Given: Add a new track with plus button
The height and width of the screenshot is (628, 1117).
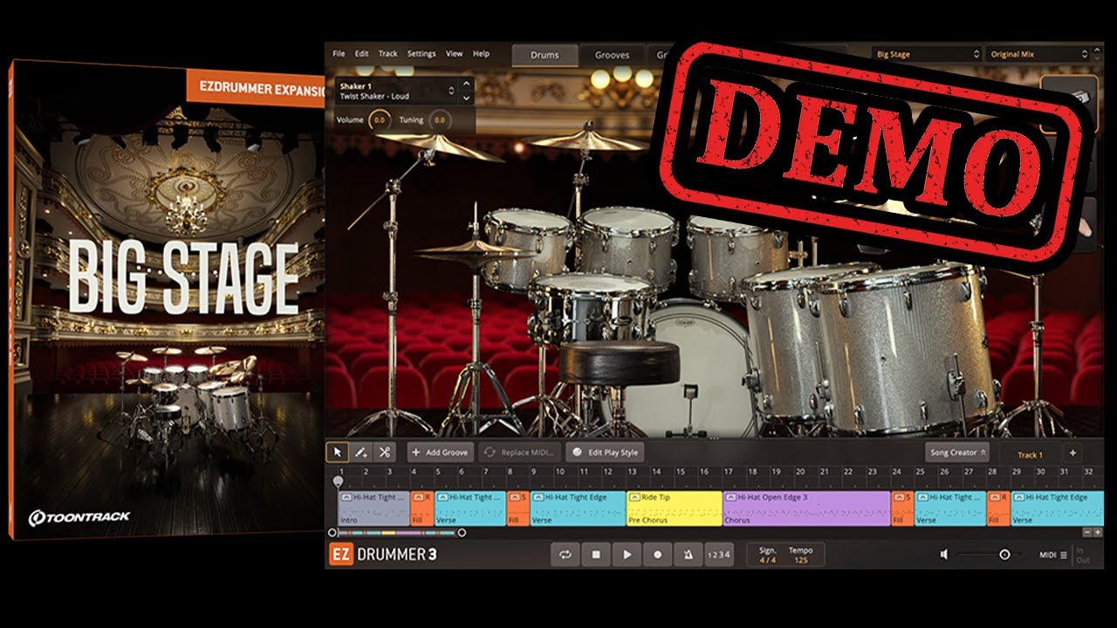Looking at the screenshot, I should [1072, 453].
